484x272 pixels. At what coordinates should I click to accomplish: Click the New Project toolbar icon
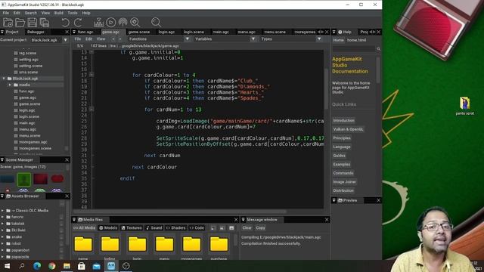click(8, 22)
